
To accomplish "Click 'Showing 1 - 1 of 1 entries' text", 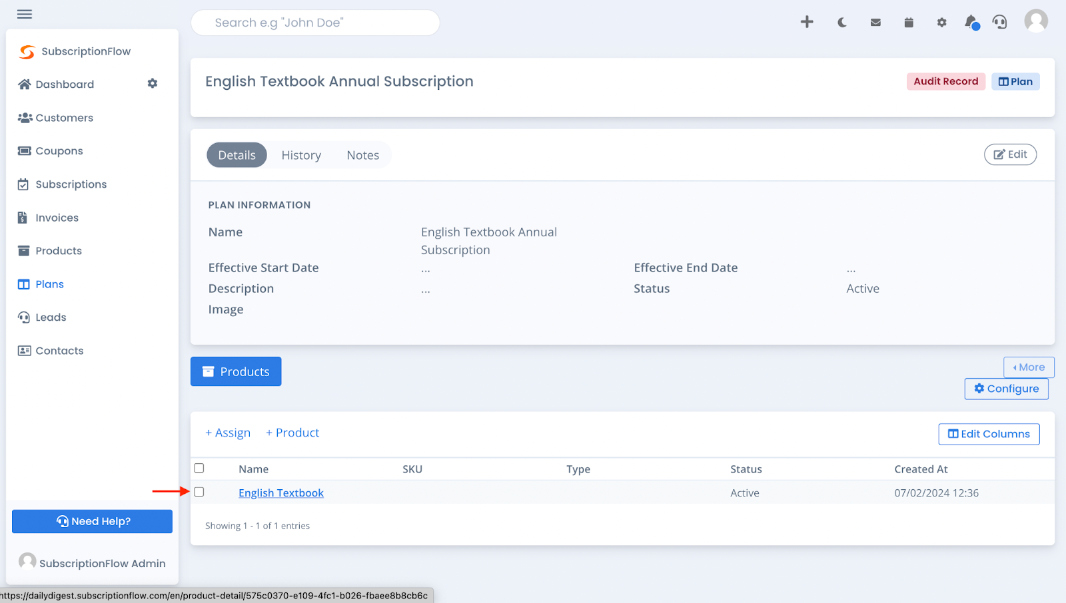I will 257,526.
